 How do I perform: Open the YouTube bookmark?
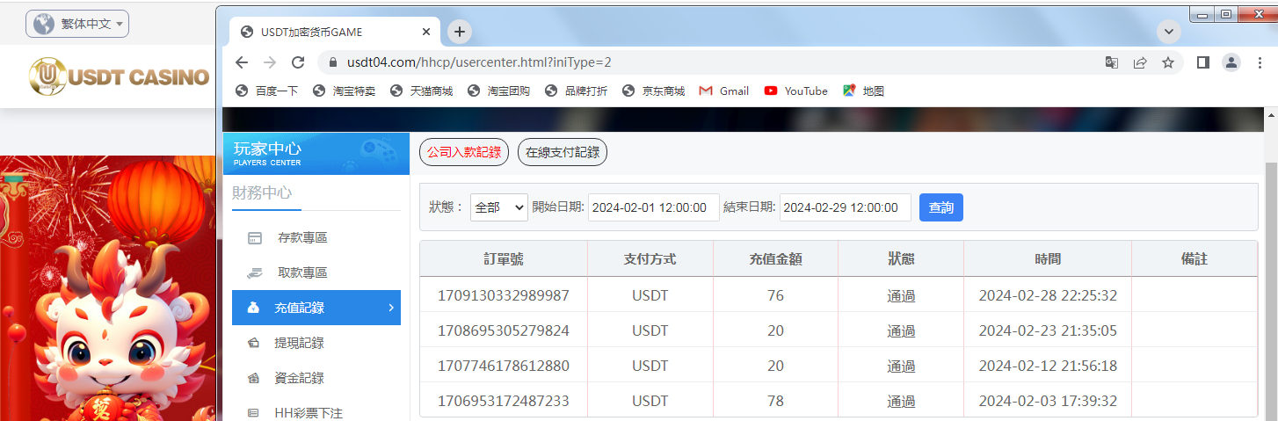coord(795,91)
